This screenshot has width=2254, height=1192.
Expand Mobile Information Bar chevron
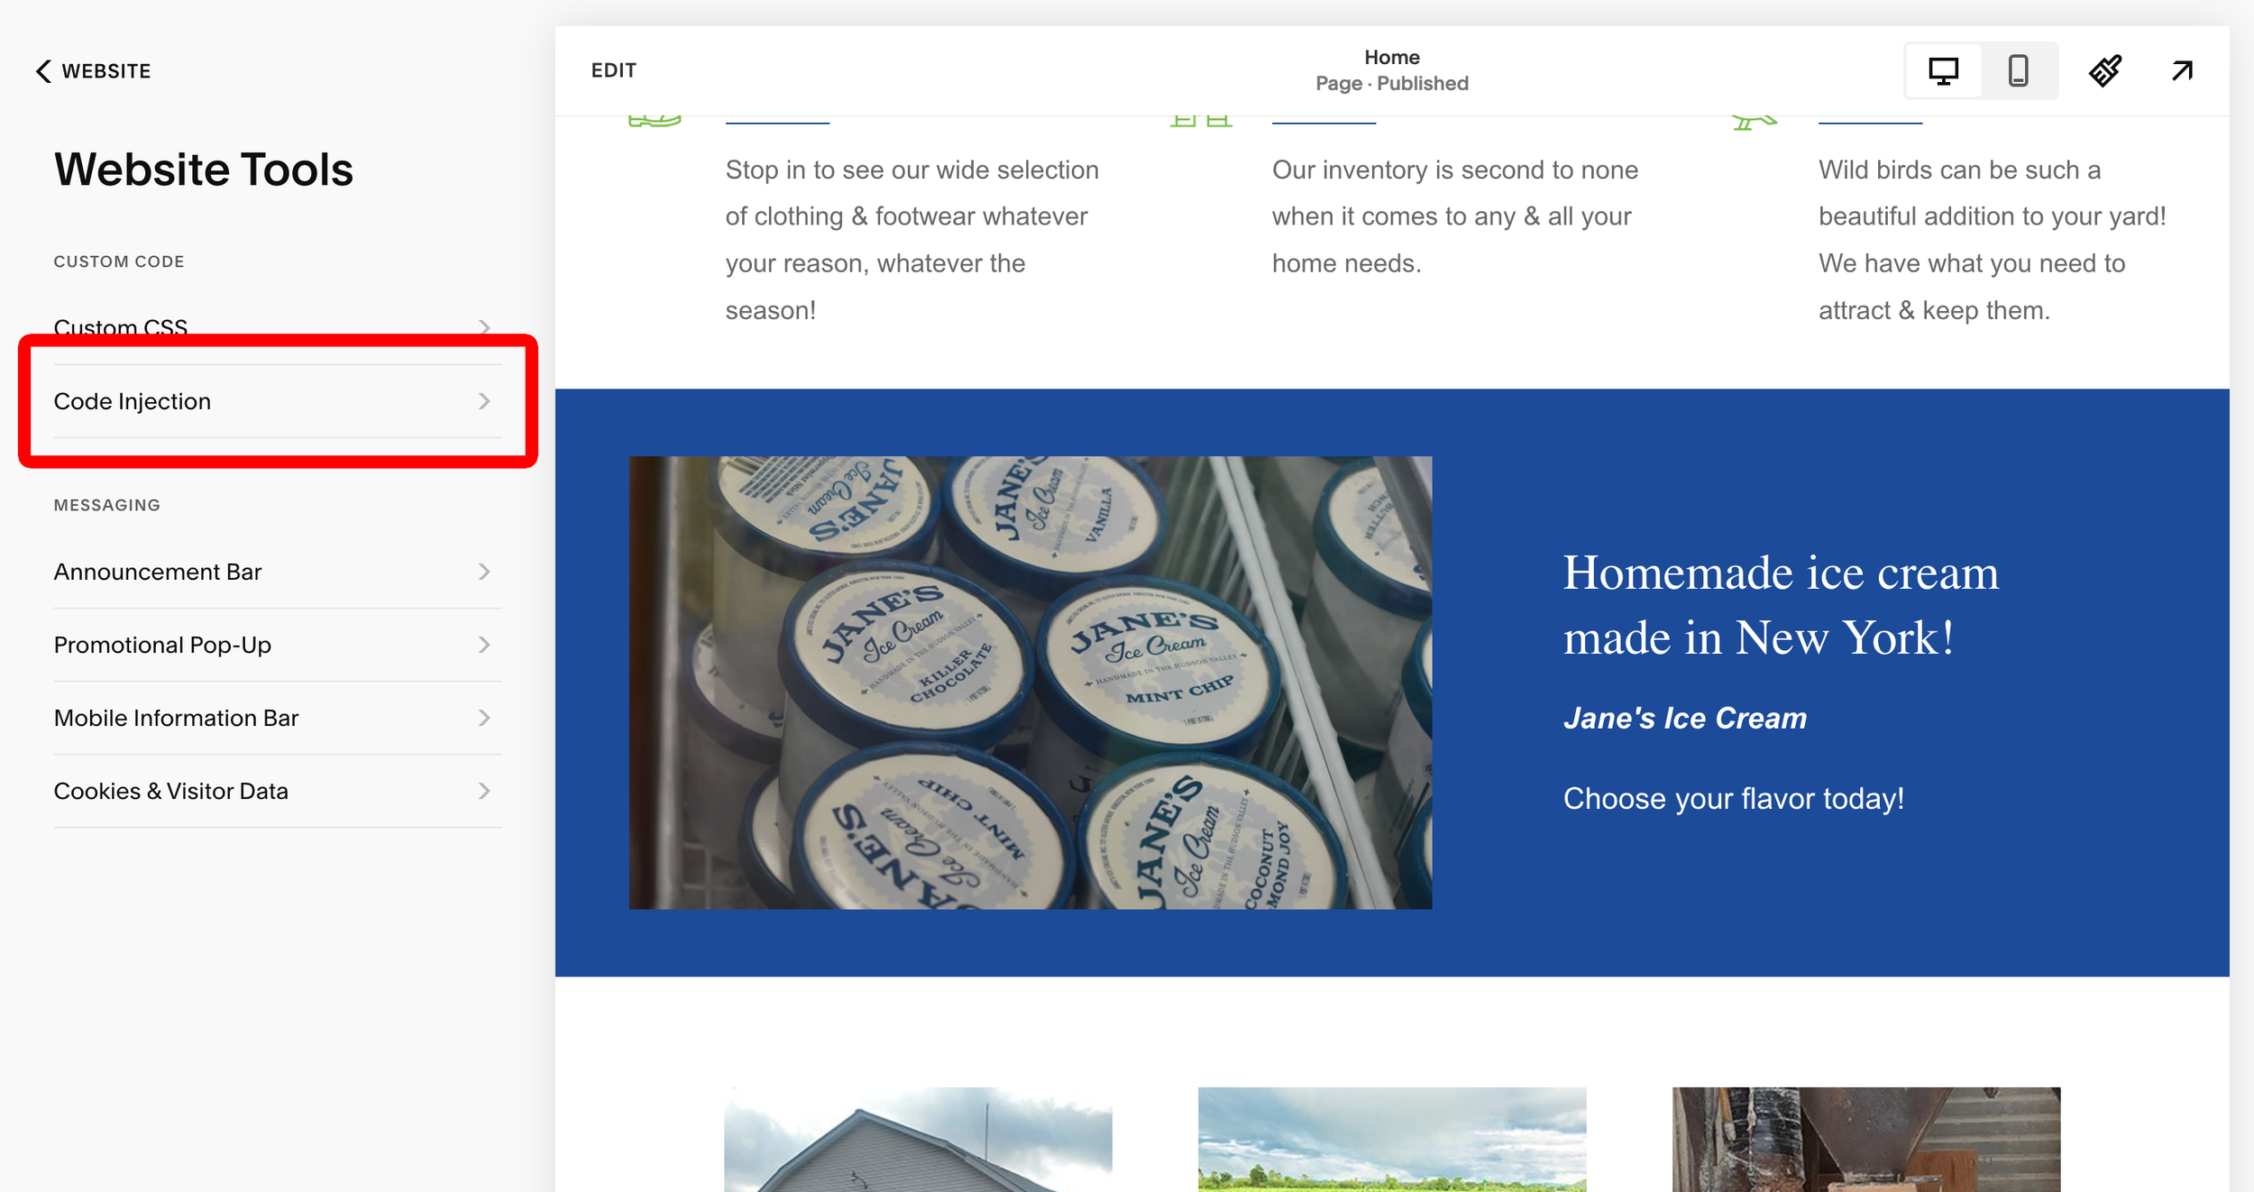pyautogui.click(x=484, y=718)
